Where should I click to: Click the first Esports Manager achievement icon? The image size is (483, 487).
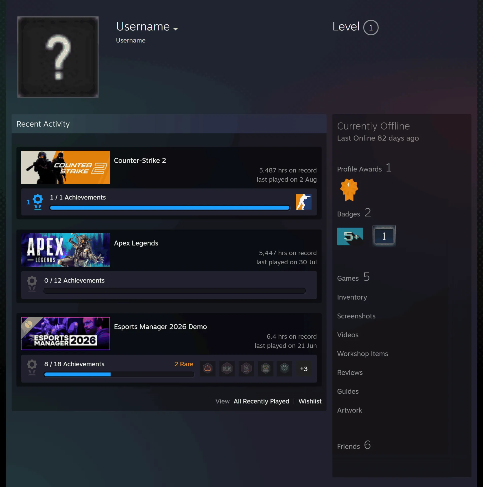click(x=208, y=369)
